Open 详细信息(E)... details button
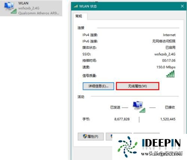 point(98,86)
